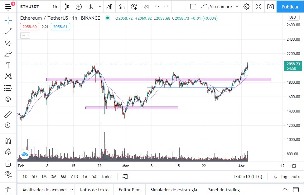Open the emoji icons tool
Image resolution: width=304 pixels, height=195 pixels.
(x=8, y=99)
